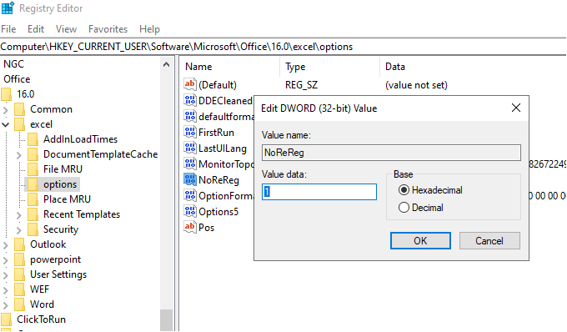The width and height of the screenshot is (567, 332).
Task: Select the Decimal base radio button
Action: pos(404,208)
